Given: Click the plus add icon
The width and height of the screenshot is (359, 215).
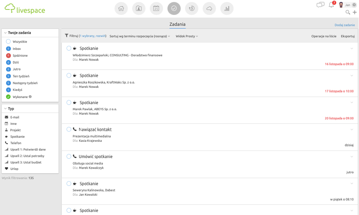Looking at the screenshot, I should (355, 13).
